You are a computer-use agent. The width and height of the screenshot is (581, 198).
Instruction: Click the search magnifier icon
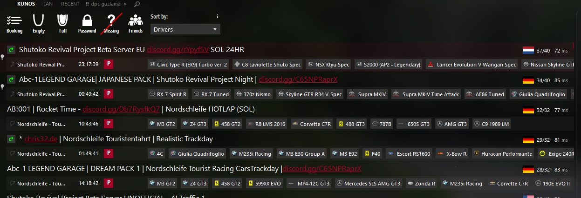point(137,4)
